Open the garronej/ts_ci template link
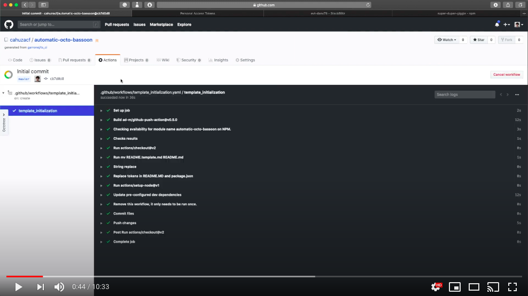Image resolution: width=528 pixels, height=296 pixels. click(37, 47)
